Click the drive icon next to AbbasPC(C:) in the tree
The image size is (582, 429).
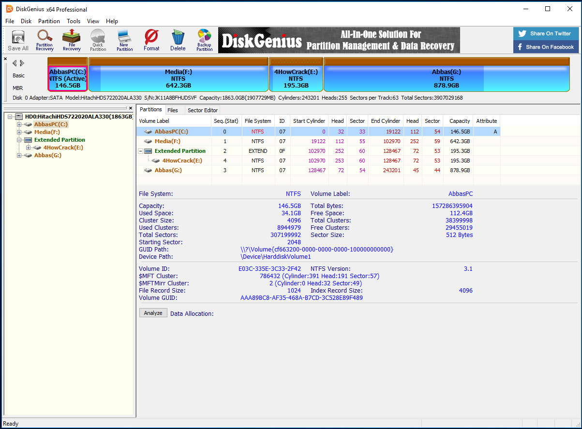(29, 124)
